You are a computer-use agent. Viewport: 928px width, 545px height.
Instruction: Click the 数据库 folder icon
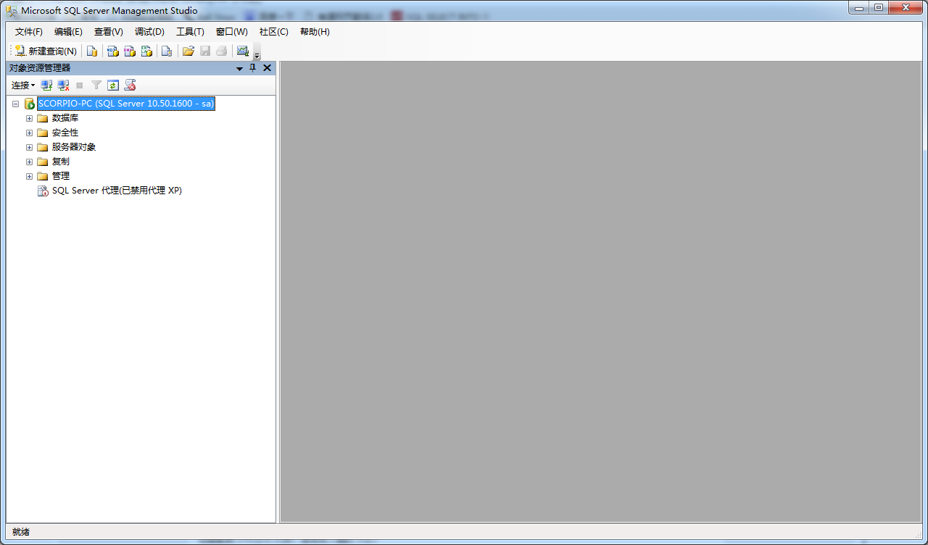click(x=43, y=118)
